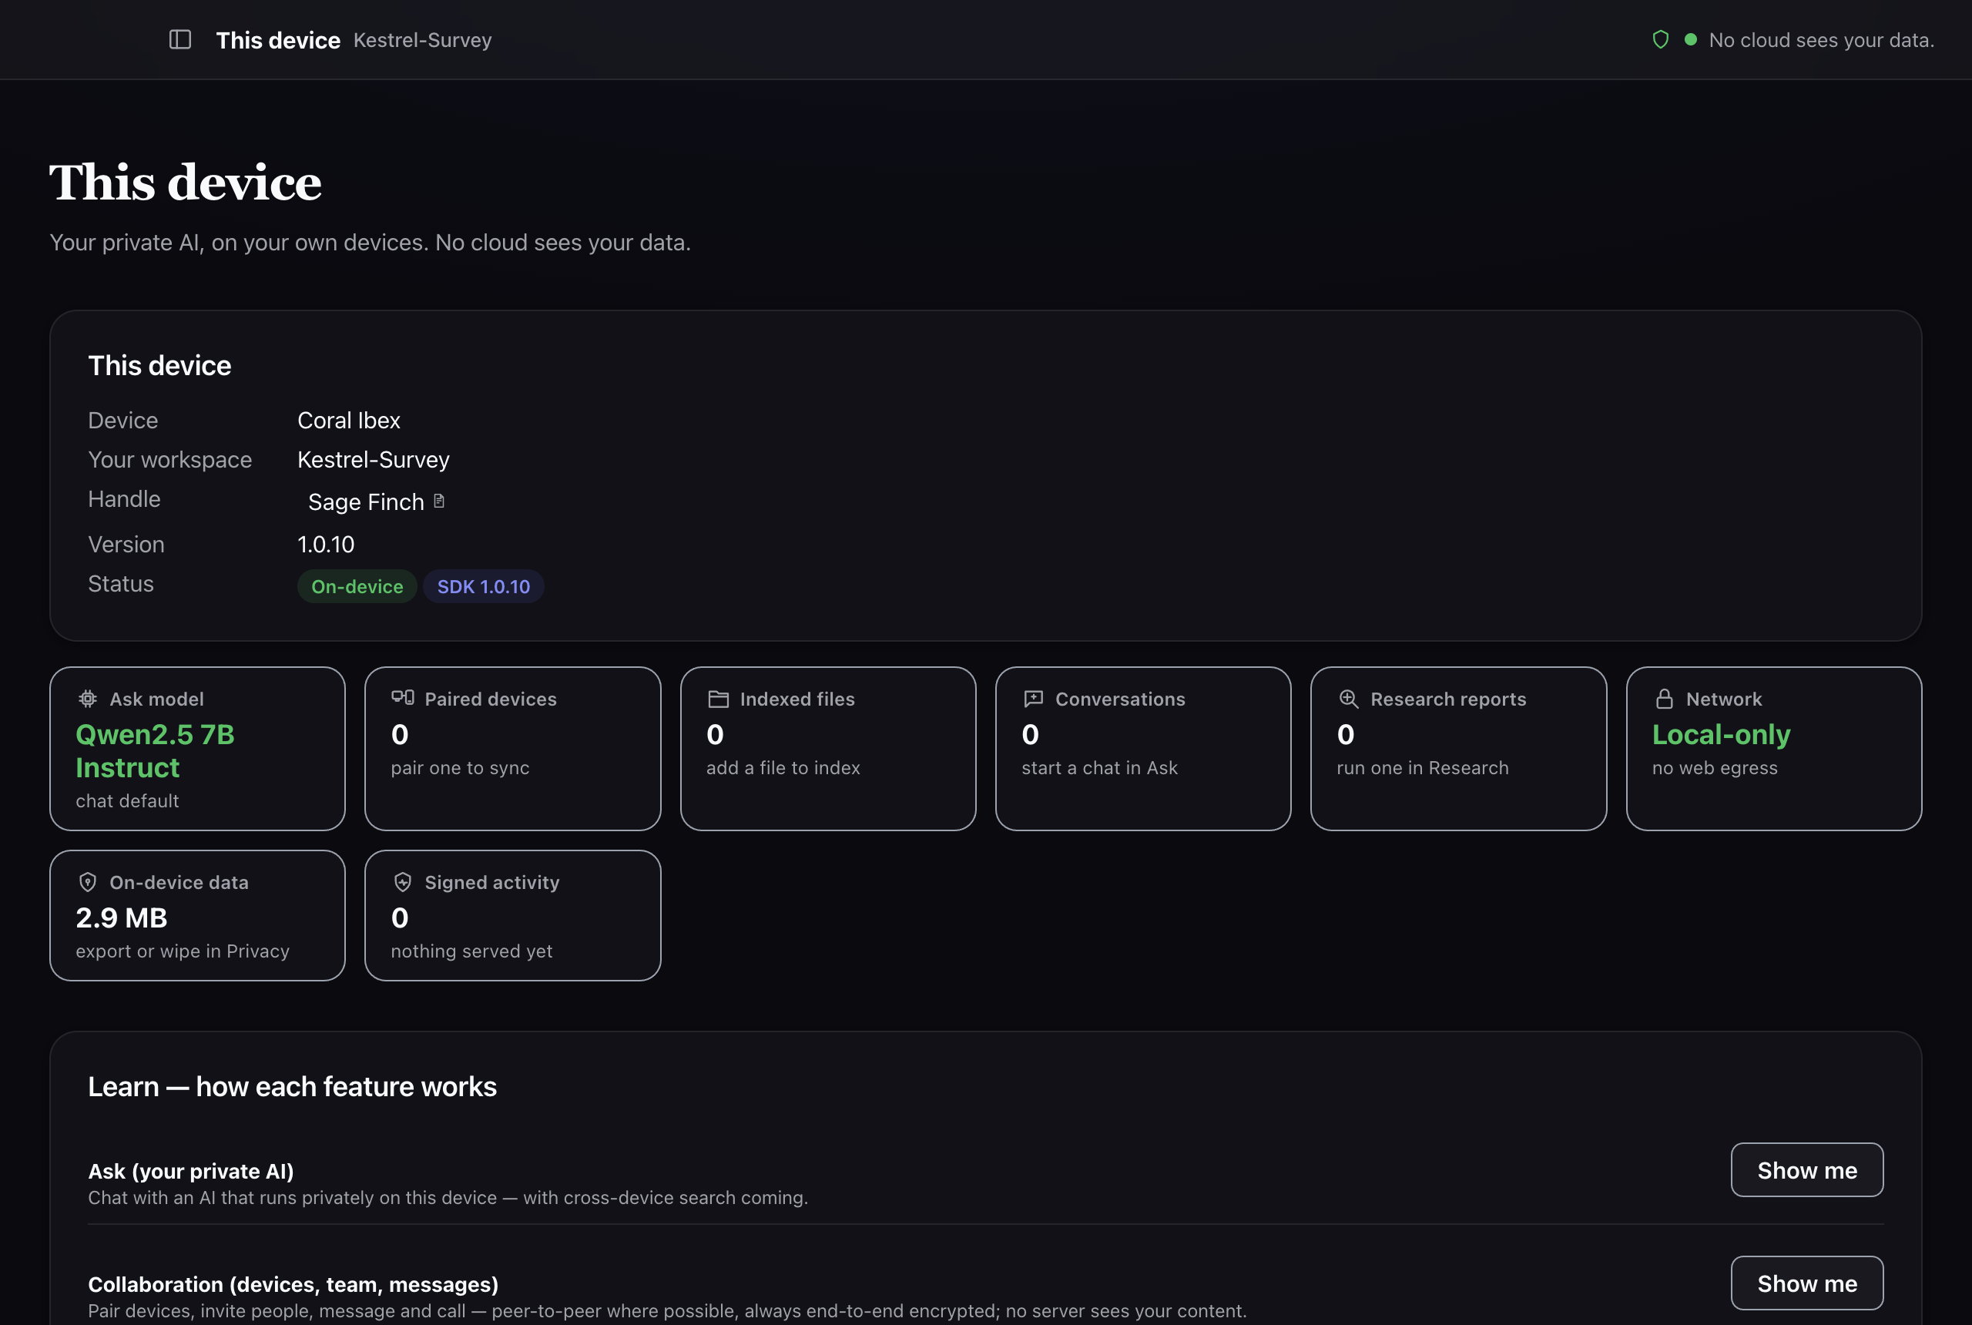Image resolution: width=1972 pixels, height=1325 pixels.
Task: Click the green shield privacy icon
Action: pyautogui.click(x=1660, y=40)
